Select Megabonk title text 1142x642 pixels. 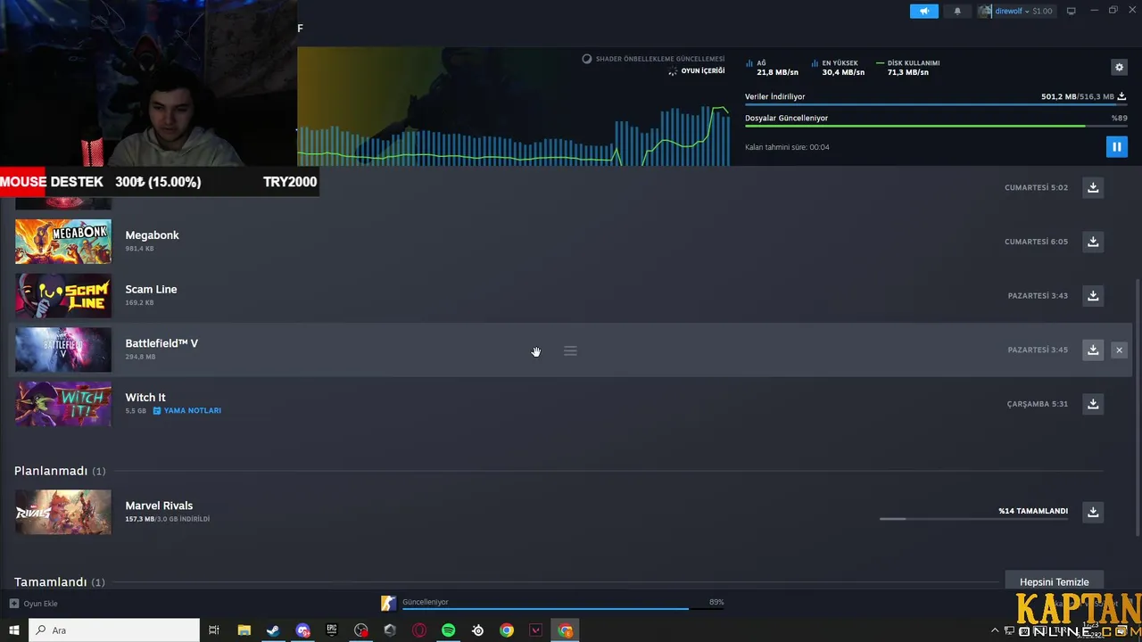(x=152, y=235)
